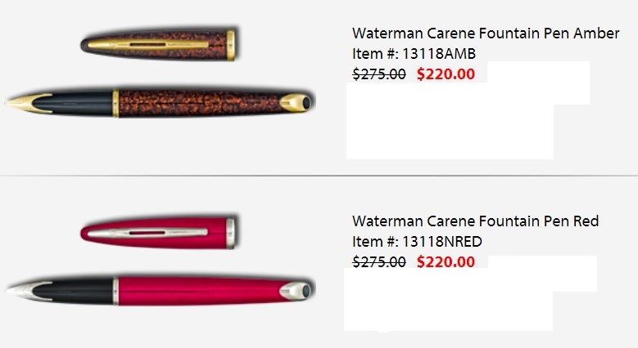Open the Waterman Carene Fountain Pen Red title
This screenshot has width=638, height=348.
475,221
